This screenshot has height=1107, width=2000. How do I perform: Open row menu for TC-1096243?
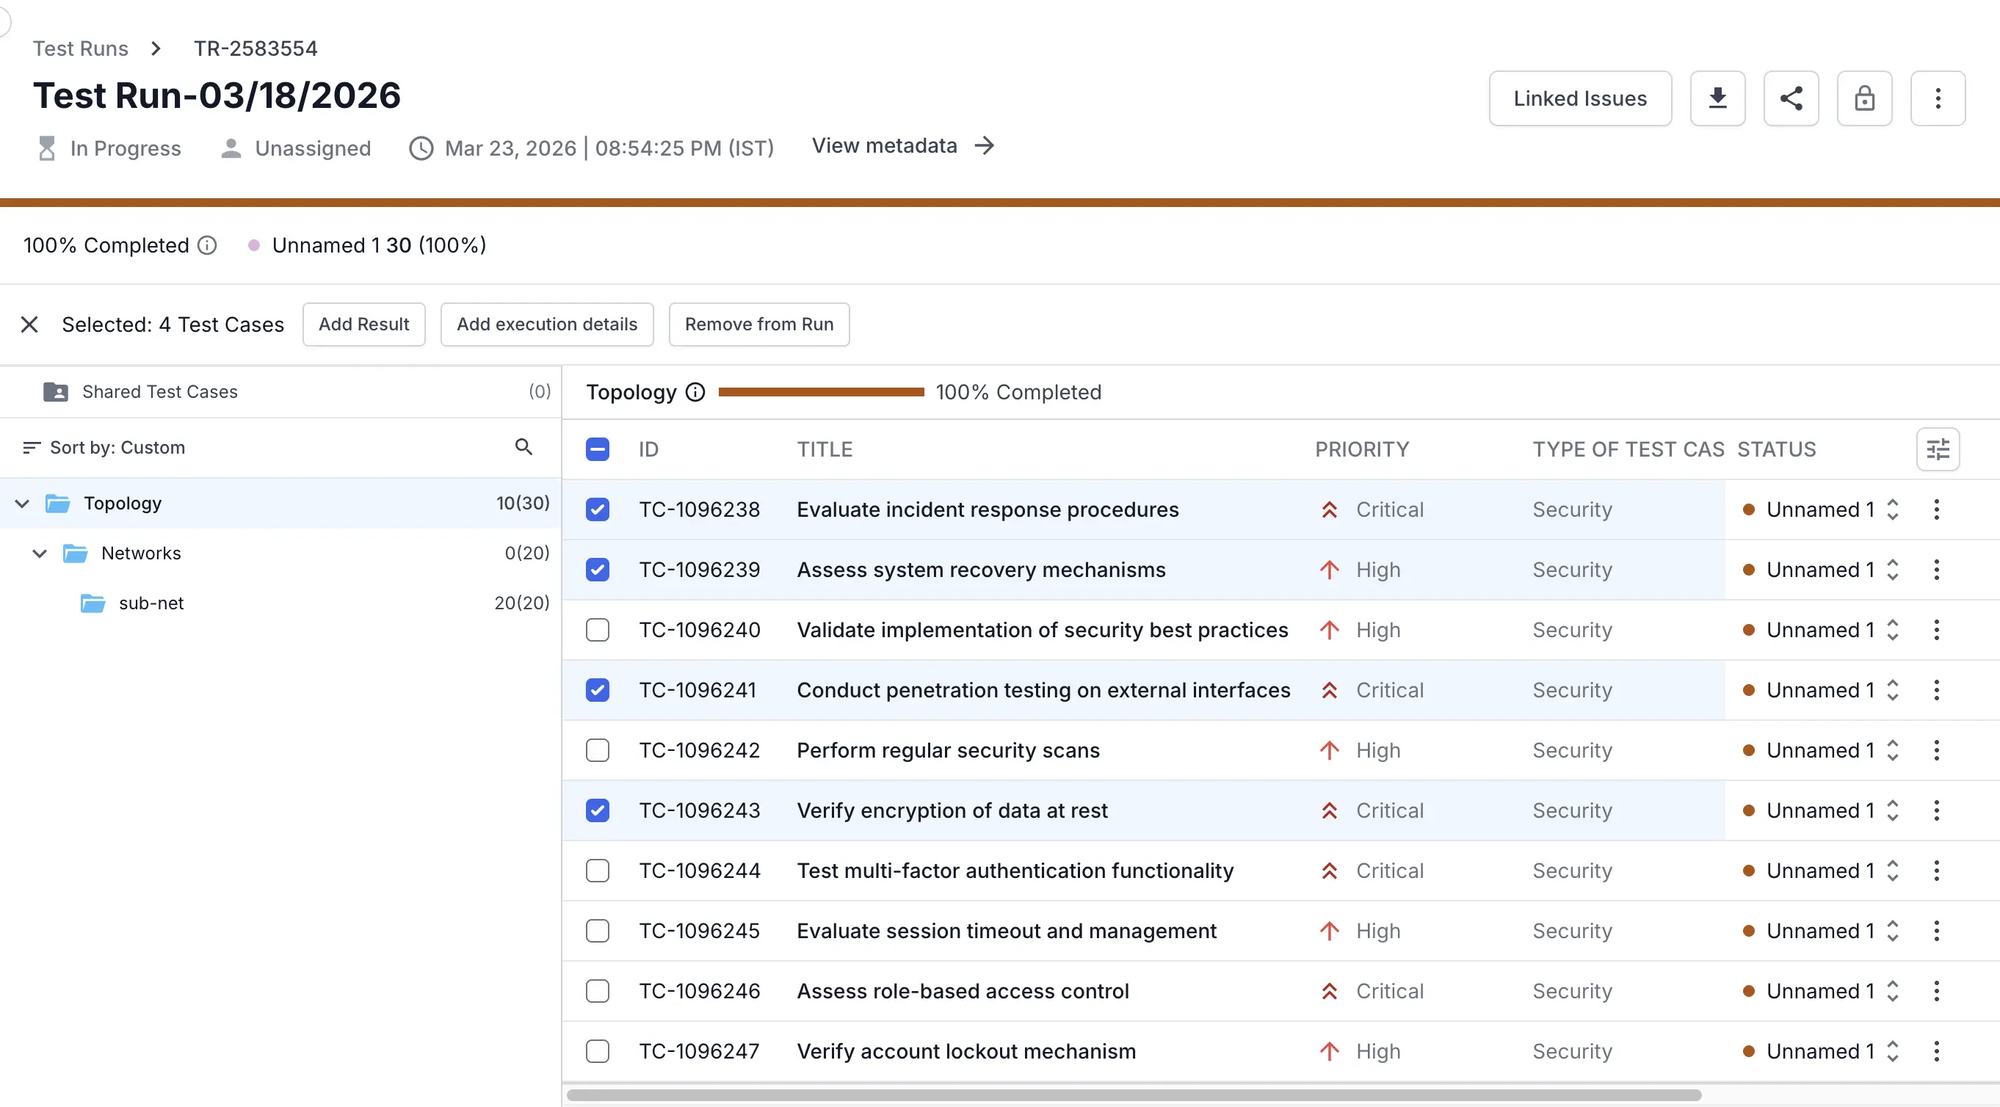(1936, 810)
